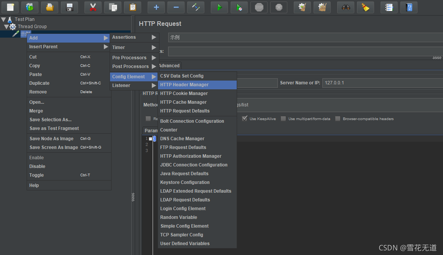Click the Copy toolbar icon
The height and width of the screenshot is (255, 443).
[x=113, y=7]
